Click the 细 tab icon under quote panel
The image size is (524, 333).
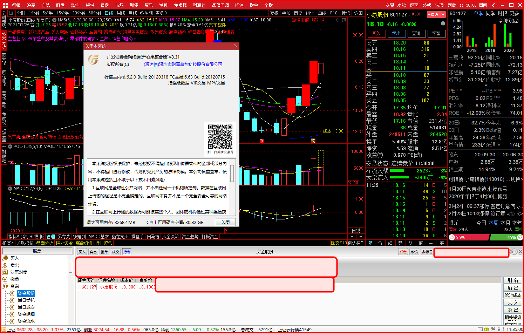tap(390, 243)
